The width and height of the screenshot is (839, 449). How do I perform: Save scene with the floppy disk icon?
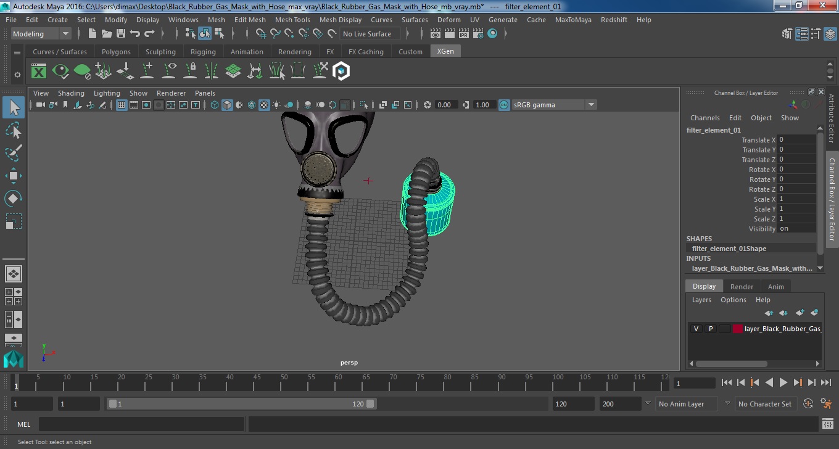coord(121,34)
